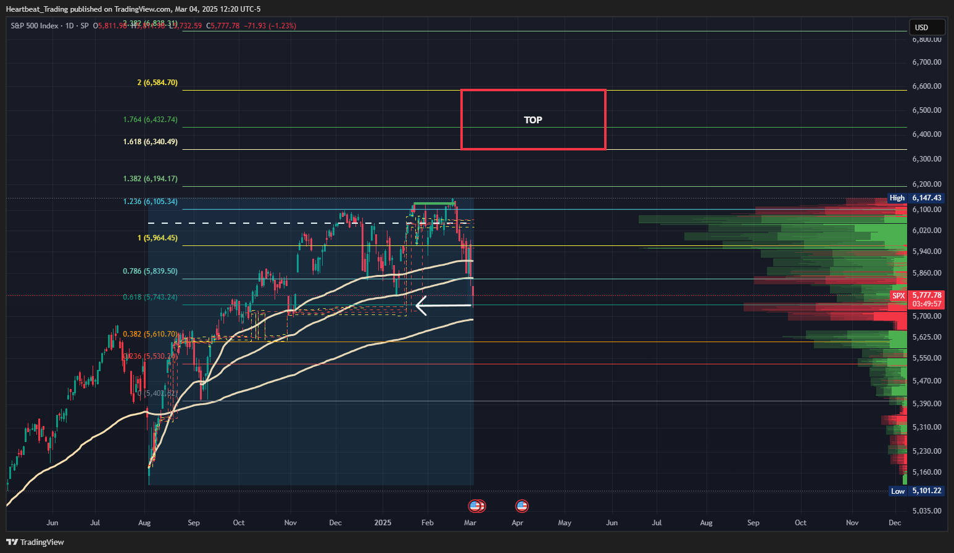Click the Mar label on time axis
Screen dimensions: 954x553
tap(470, 523)
